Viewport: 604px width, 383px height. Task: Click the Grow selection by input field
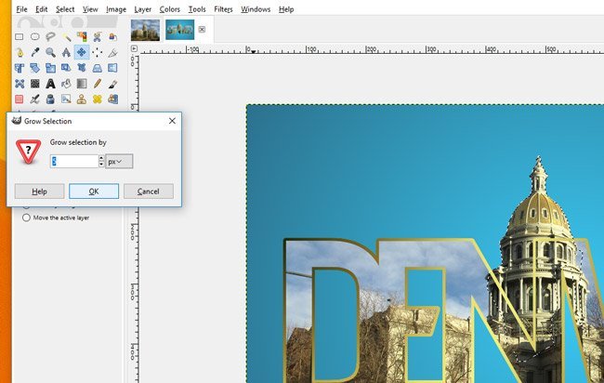(74, 162)
